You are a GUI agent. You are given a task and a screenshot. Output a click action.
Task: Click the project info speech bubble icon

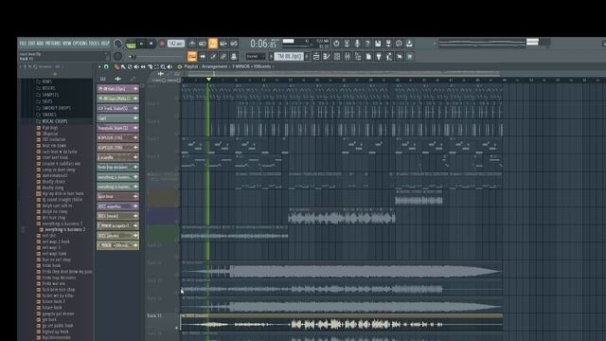(x=399, y=44)
